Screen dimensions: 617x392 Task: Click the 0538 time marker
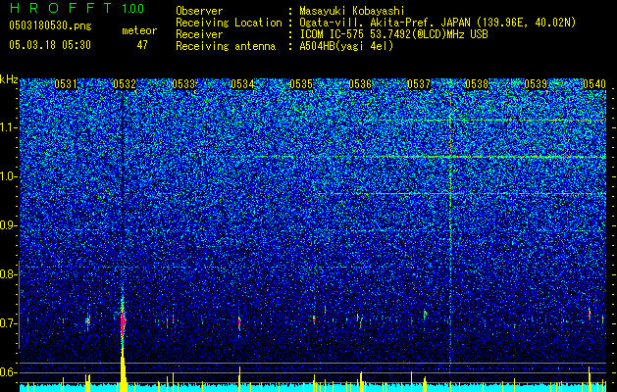point(477,84)
